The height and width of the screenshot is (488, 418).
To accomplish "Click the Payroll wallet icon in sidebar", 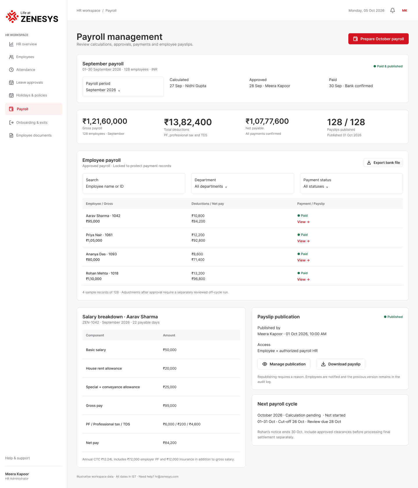I will (11, 109).
